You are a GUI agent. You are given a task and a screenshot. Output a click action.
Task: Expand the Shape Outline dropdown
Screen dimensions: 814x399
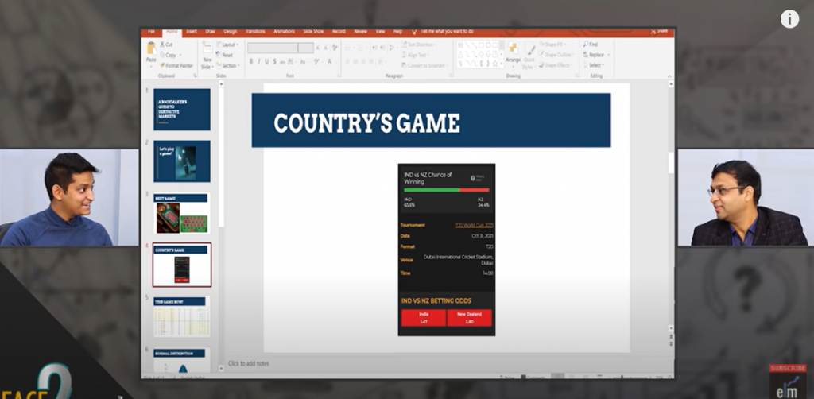pos(557,55)
